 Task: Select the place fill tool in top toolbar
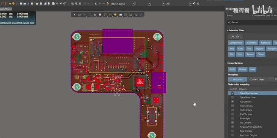tap(21, 3)
